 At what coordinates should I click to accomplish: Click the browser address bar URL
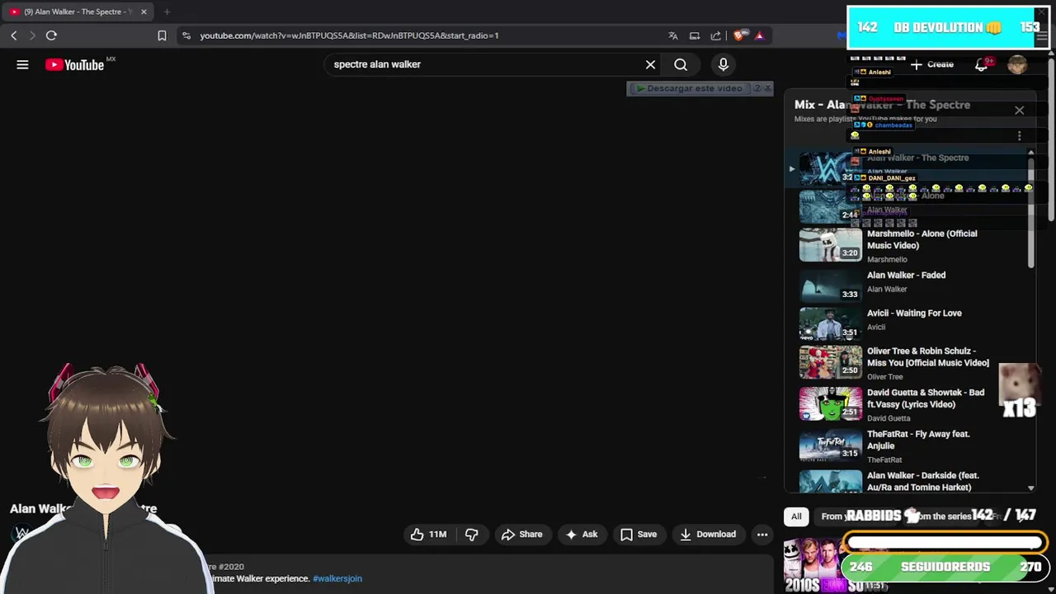coord(349,35)
